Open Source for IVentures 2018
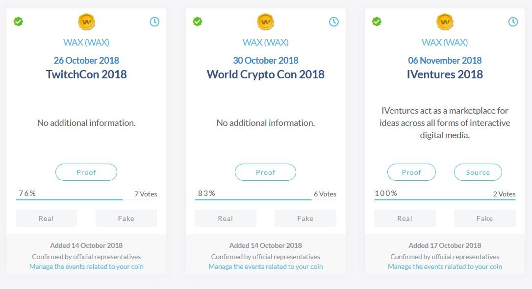 pos(478,172)
